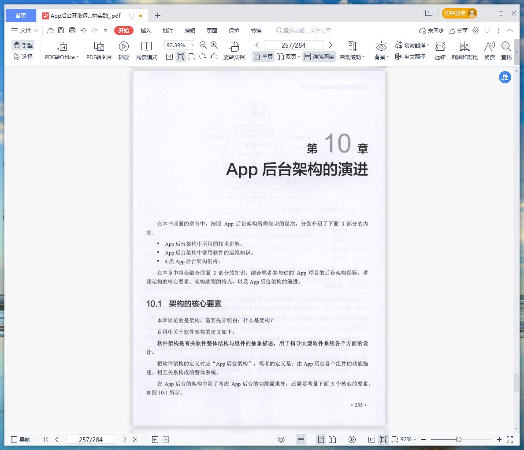524x450 pixels.
Task: Expand the 背景 background dropdown
Action: (387, 57)
